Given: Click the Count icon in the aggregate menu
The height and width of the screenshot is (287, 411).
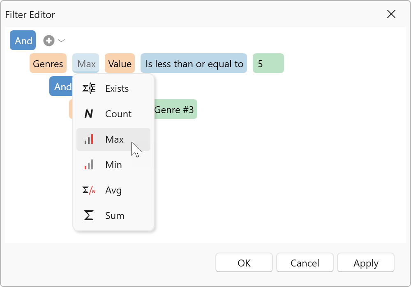Looking at the screenshot, I should pos(88,114).
